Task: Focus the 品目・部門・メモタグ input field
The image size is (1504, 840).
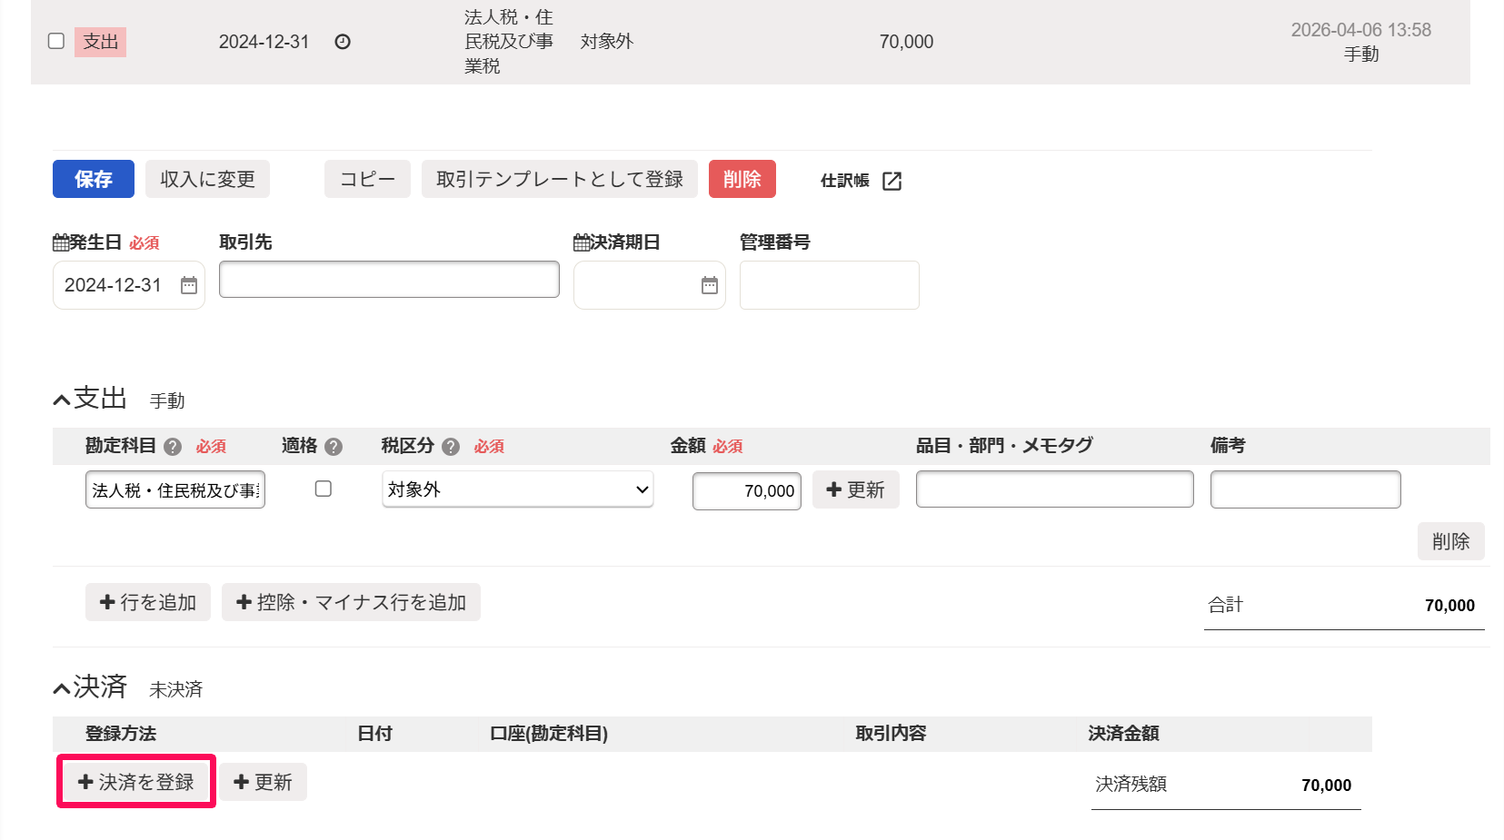Action: pos(1055,489)
